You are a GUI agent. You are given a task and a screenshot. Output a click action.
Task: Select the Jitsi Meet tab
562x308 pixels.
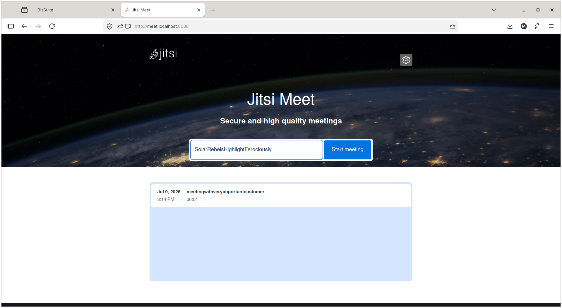click(162, 10)
